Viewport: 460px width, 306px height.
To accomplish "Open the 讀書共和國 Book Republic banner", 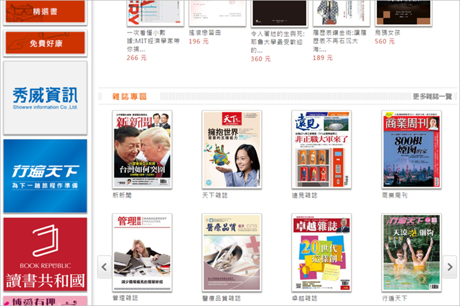I will (45, 254).
